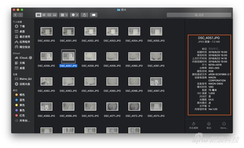Select the DSC_4056.JPG thumbnail
The image size is (244, 148).
click(46, 56)
